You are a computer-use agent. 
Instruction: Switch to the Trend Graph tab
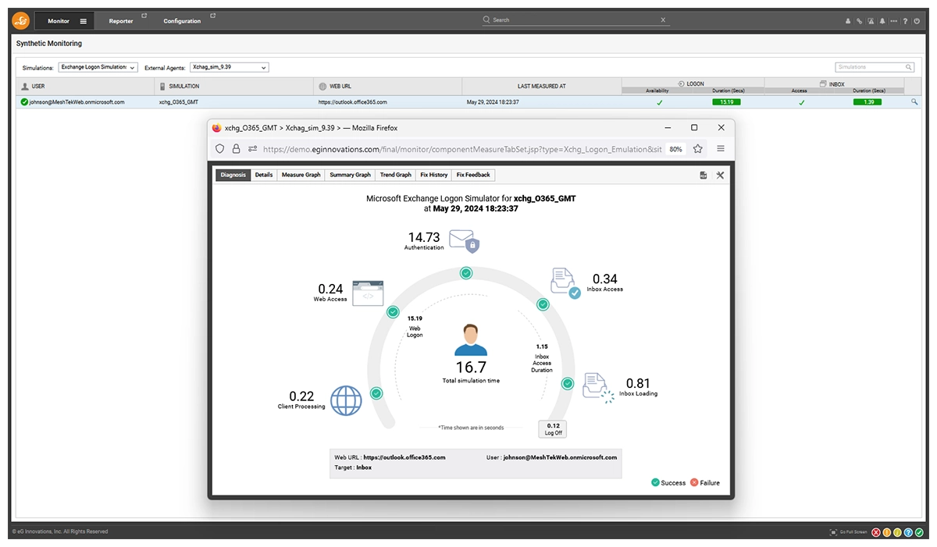click(396, 175)
